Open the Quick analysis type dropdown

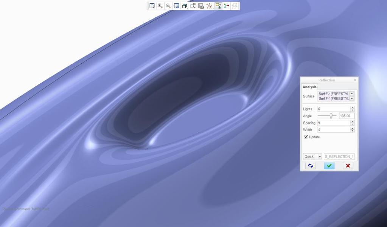pos(312,156)
